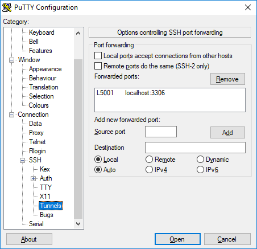Screen dimensions: 257x249
Task: Click the Add button
Action: [227, 133]
